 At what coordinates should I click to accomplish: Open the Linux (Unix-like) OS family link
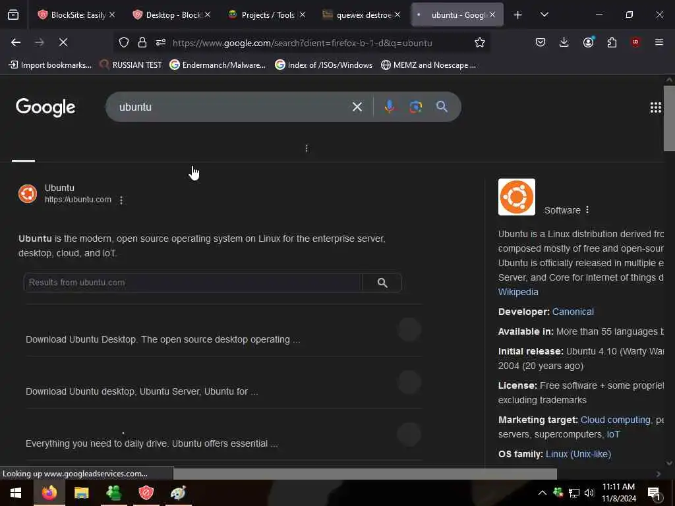578,454
